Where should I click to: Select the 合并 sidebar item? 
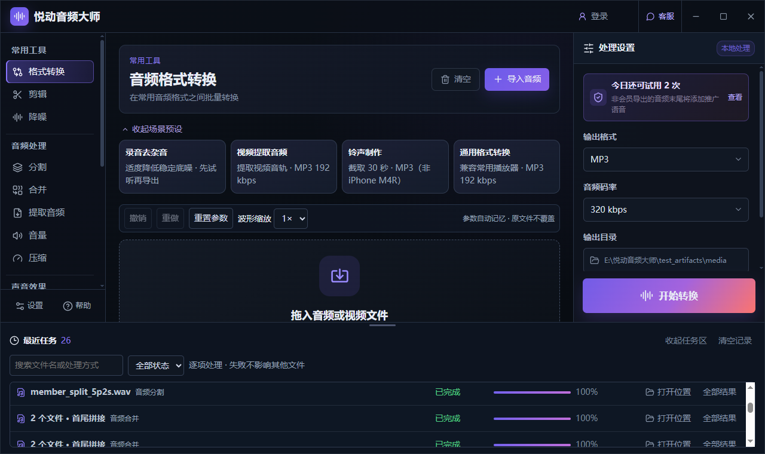50,190
